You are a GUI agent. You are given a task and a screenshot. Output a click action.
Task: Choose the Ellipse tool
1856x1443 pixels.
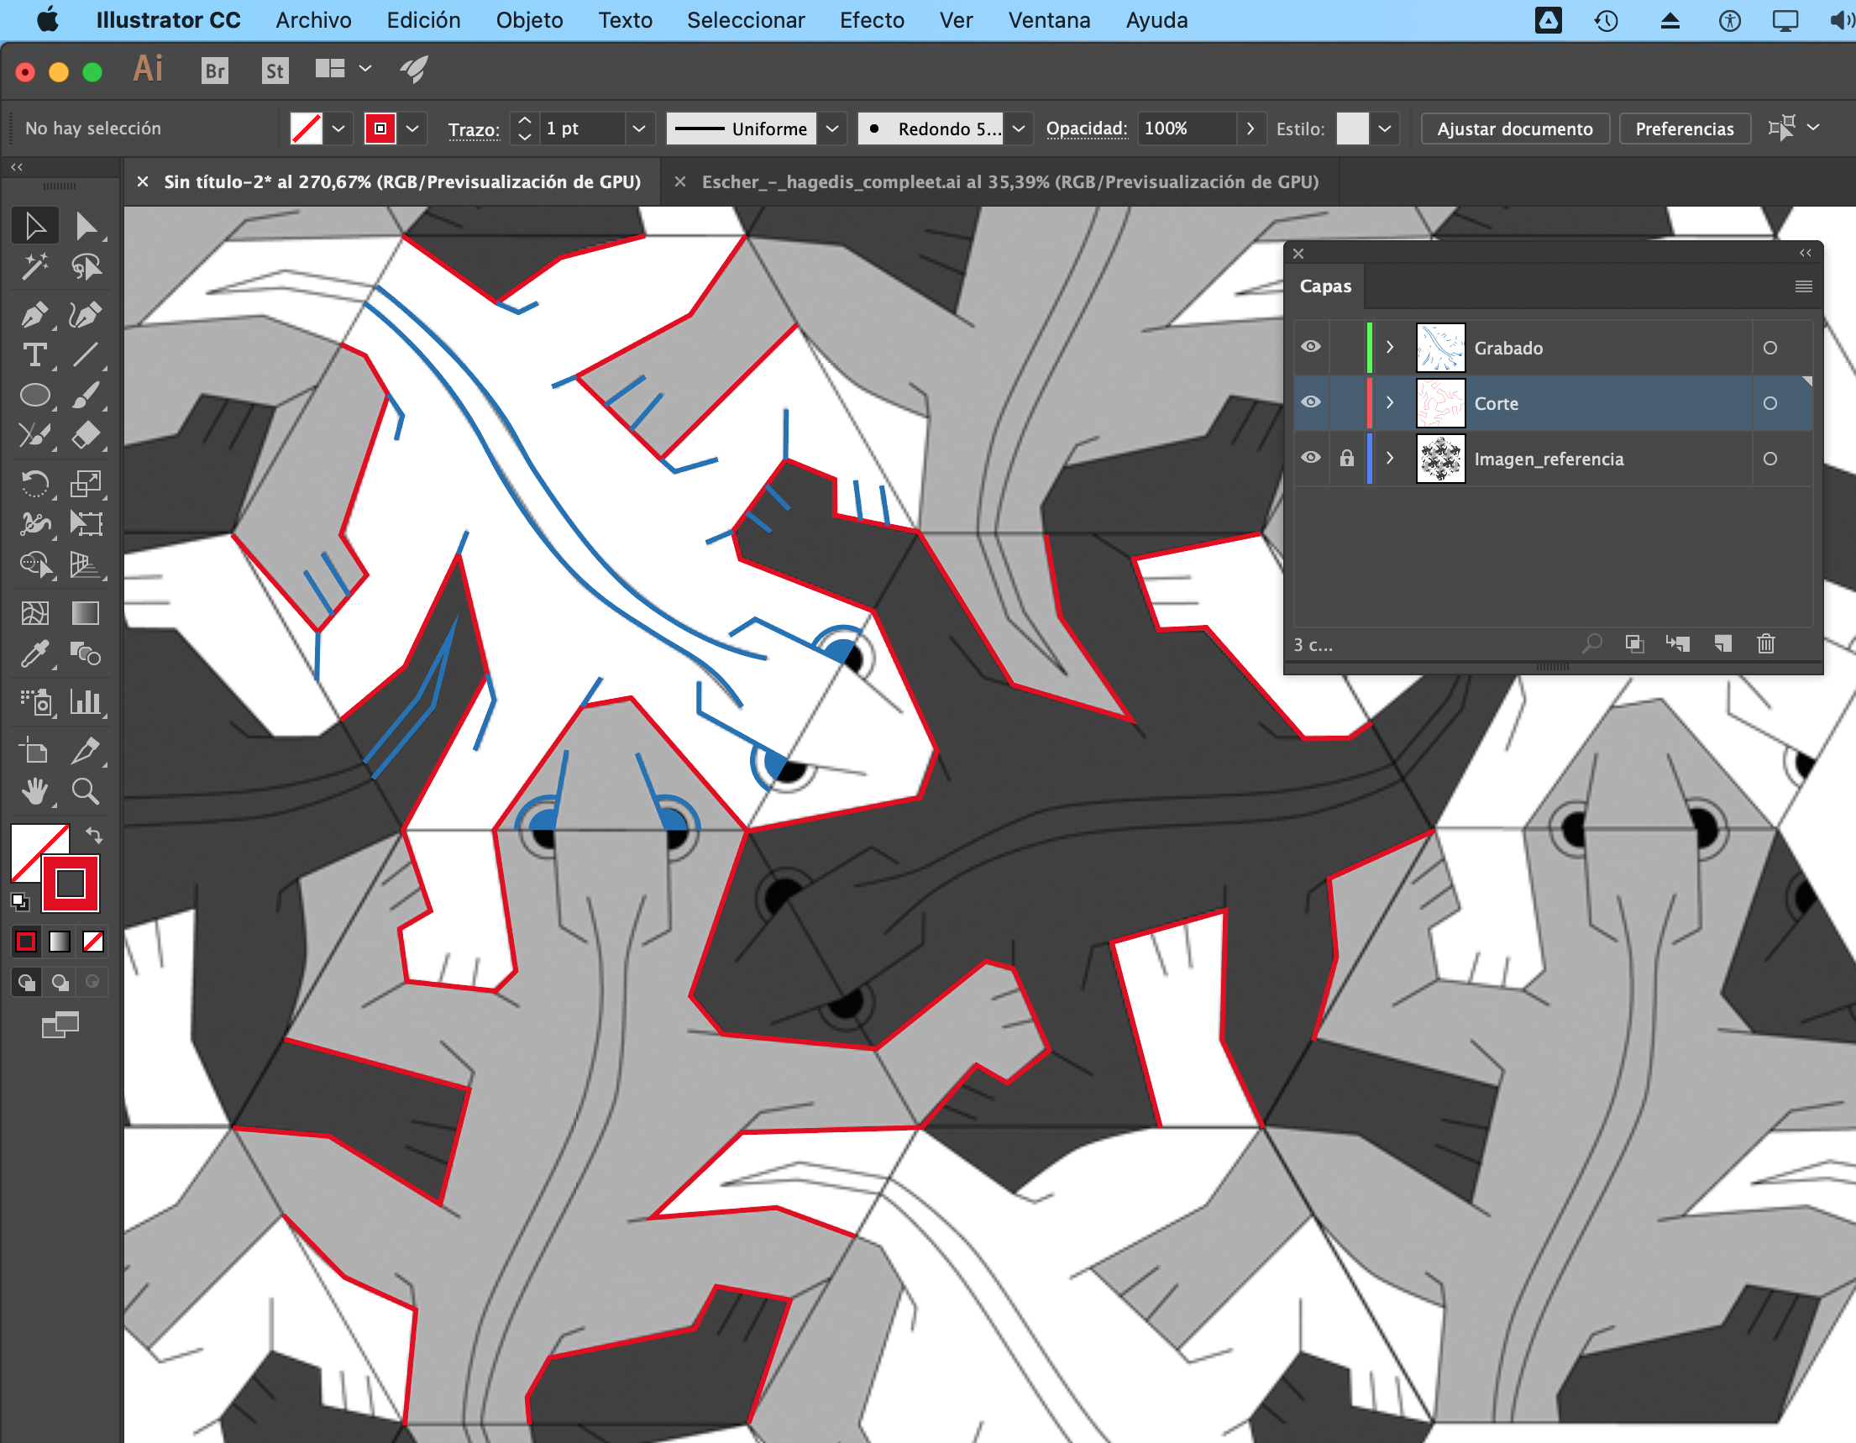pyautogui.click(x=34, y=395)
